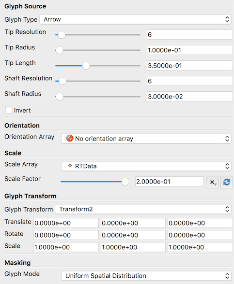Screen dimensions: 234x284
Task: Open the Glyph Mode dropdown
Action: [x=146, y=276]
